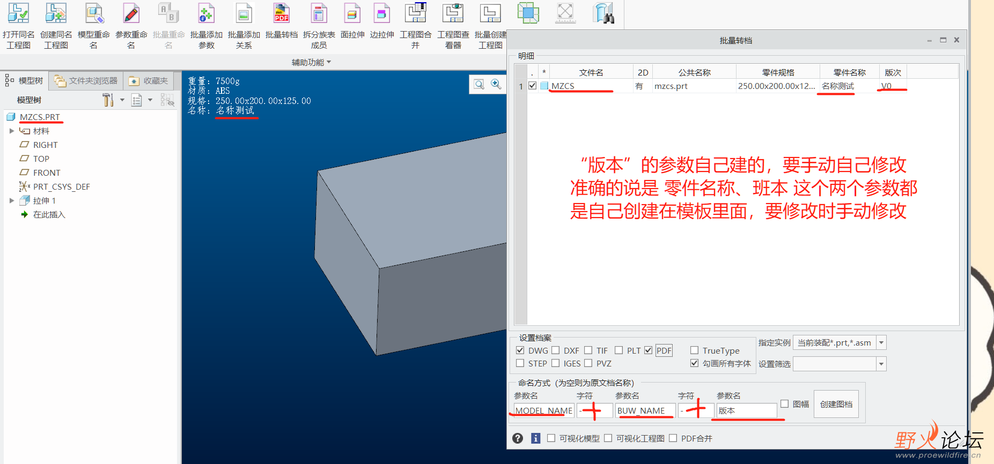
Task: Select MZCS.PRT in model tree
Action: pyautogui.click(x=40, y=117)
